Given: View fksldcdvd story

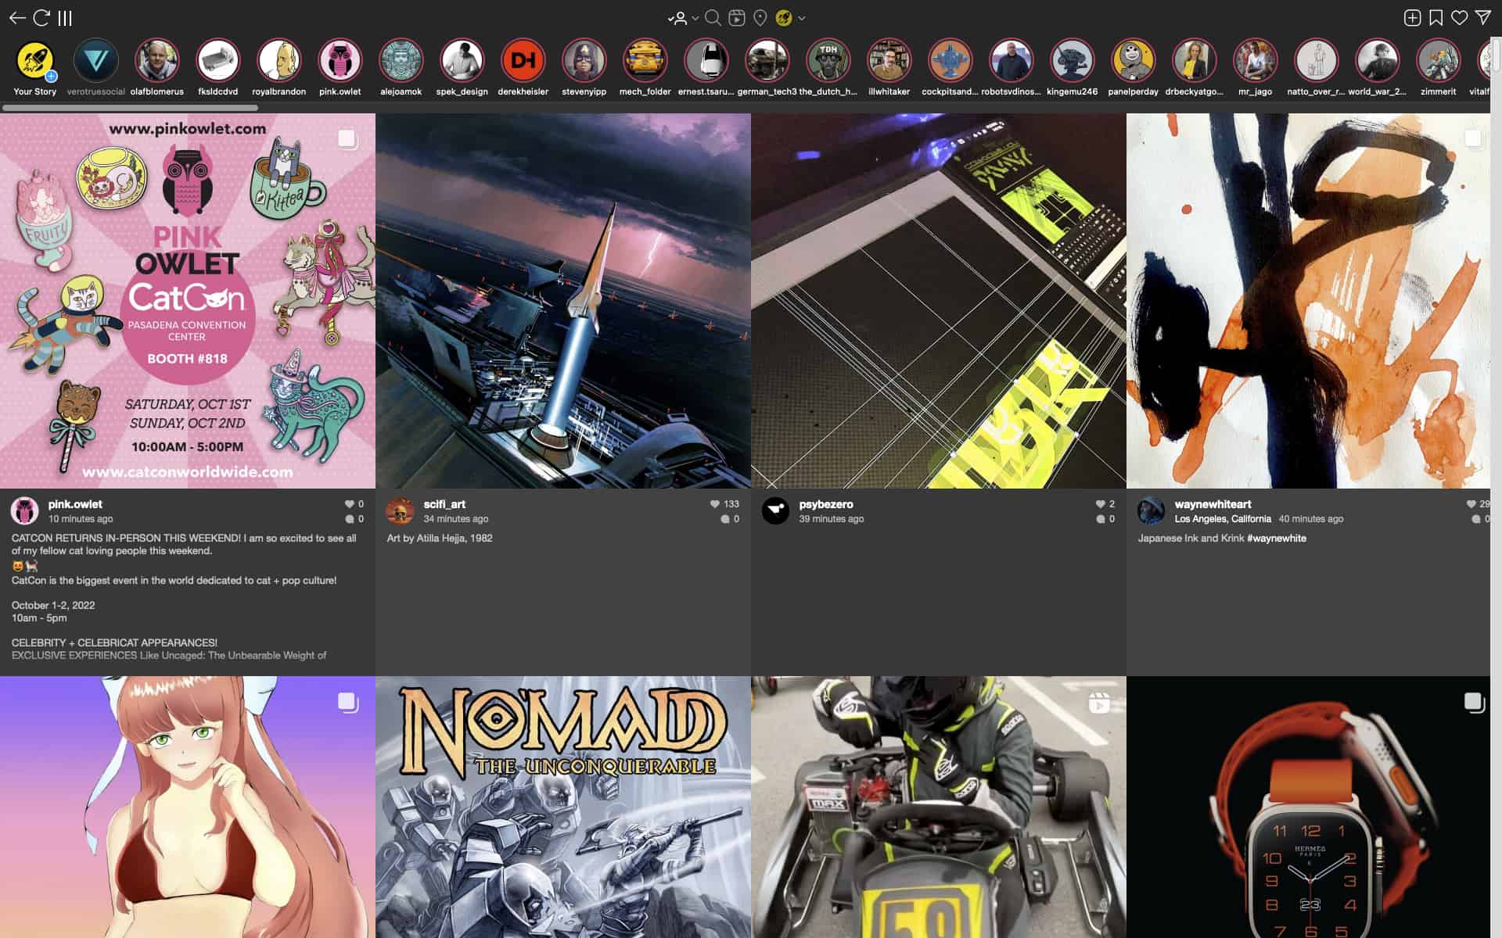Looking at the screenshot, I should 217,61.
